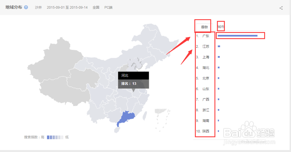This screenshot has height=152, width=291.
Task: Select 山东 in the ranking list
Action: 206,89
